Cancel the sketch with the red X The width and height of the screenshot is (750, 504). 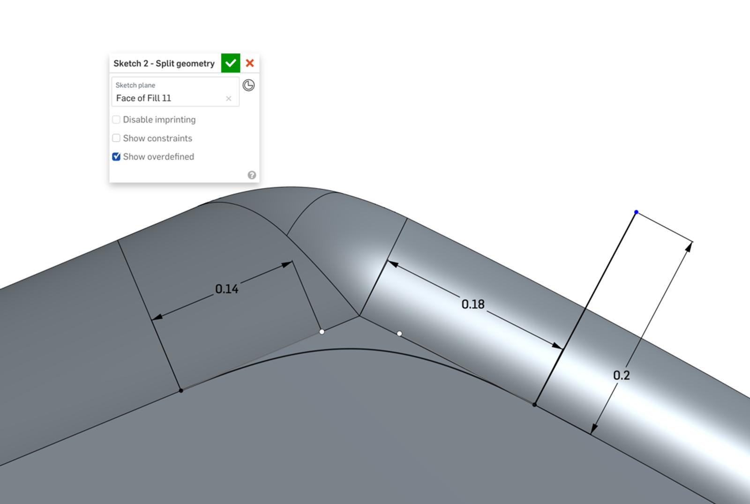click(250, 63)
